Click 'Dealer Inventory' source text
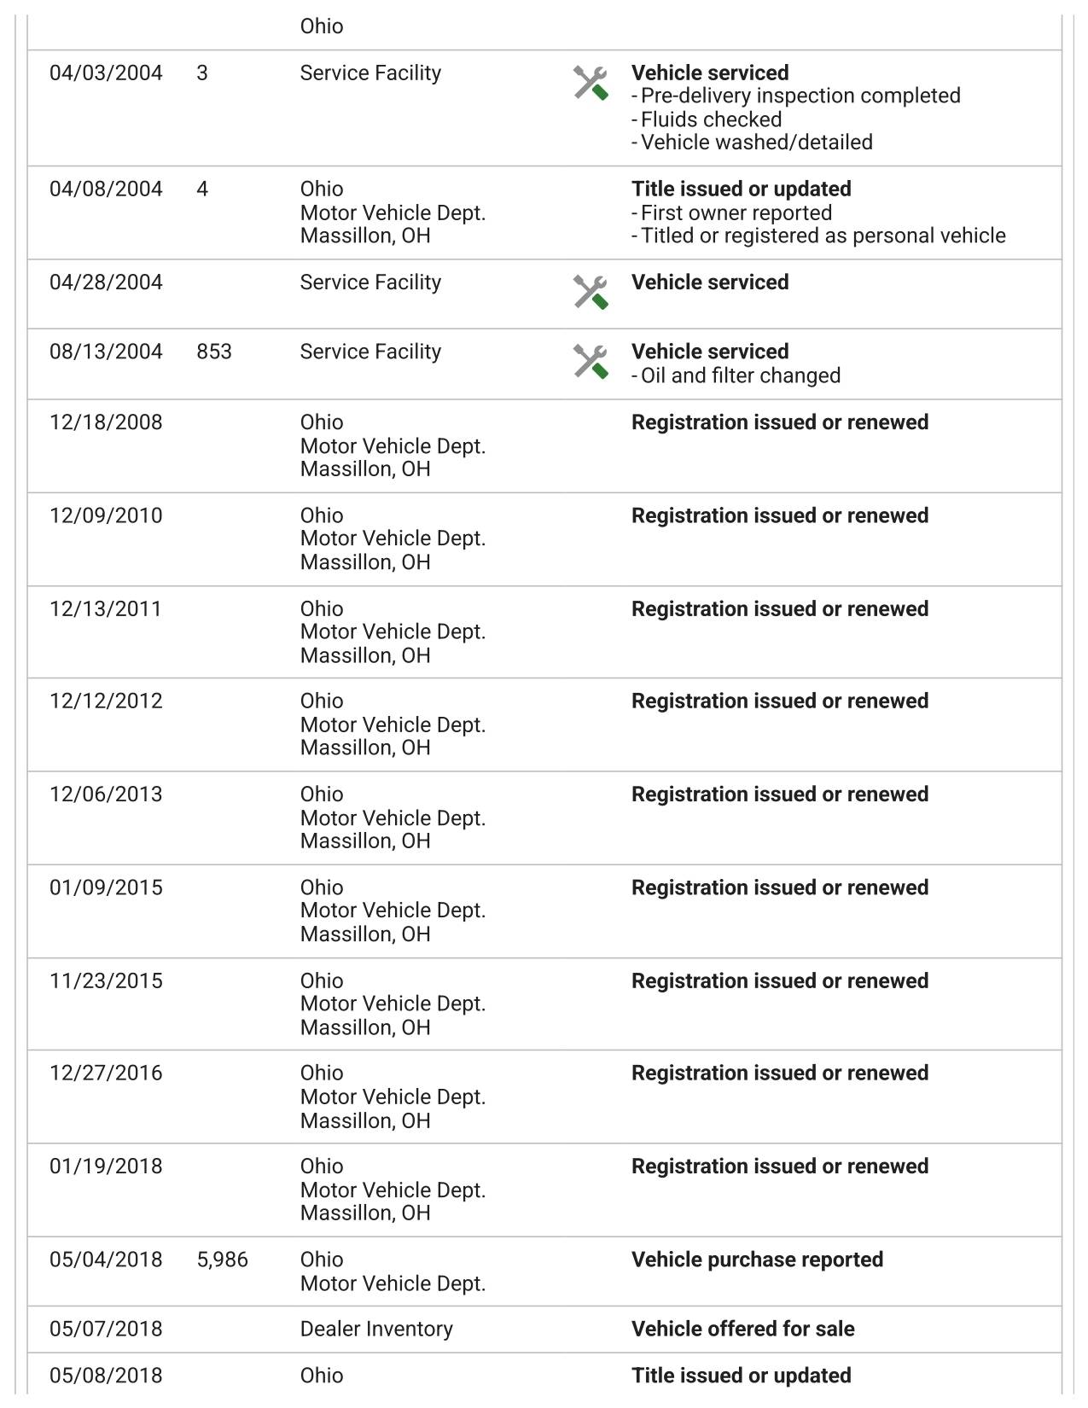The image size is (1088, 1408). [x=376, y=1329]
